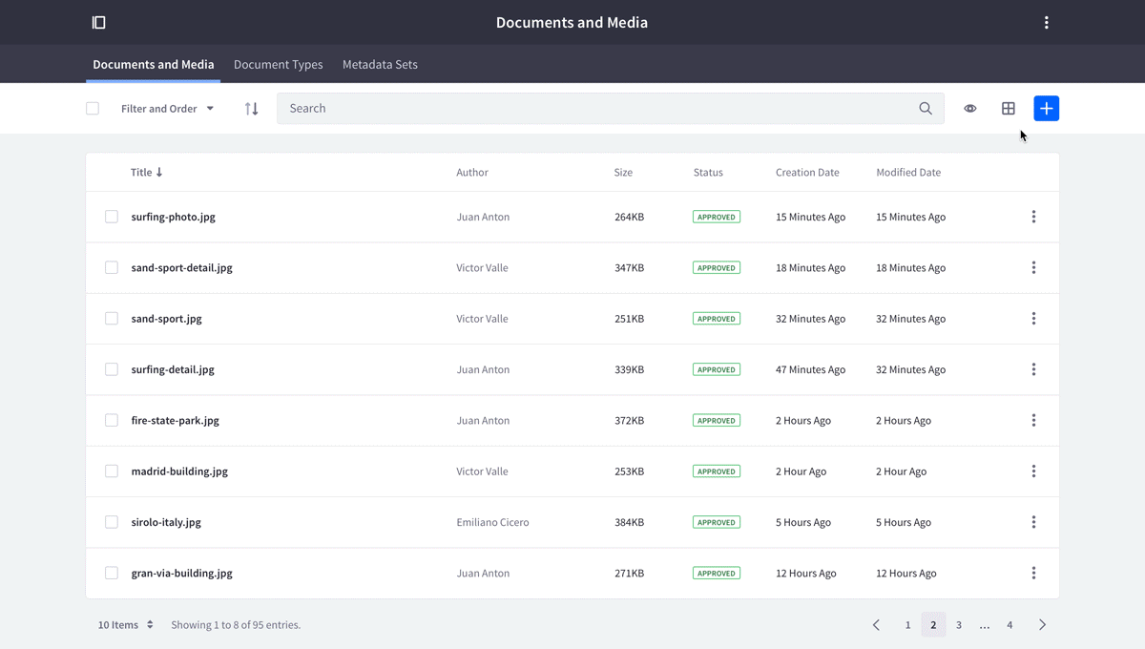This screenshot has width=1145, height=649.
Task: Open actions menu for surfing-photo.jpg
Action: coord(1033,217)
